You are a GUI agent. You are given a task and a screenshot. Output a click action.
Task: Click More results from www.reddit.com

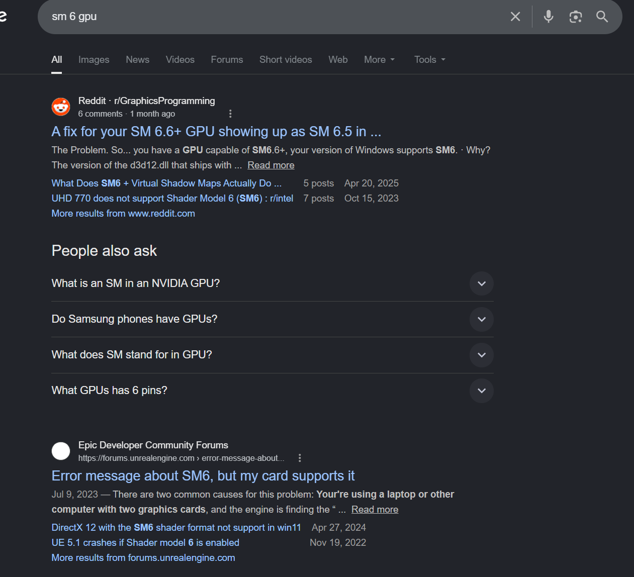pyautogui.click(x=123, y=214)
